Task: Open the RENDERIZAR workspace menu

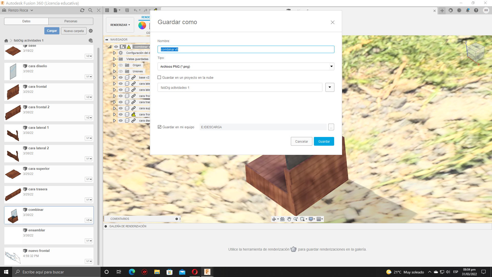Action: [x=120, y=25]
